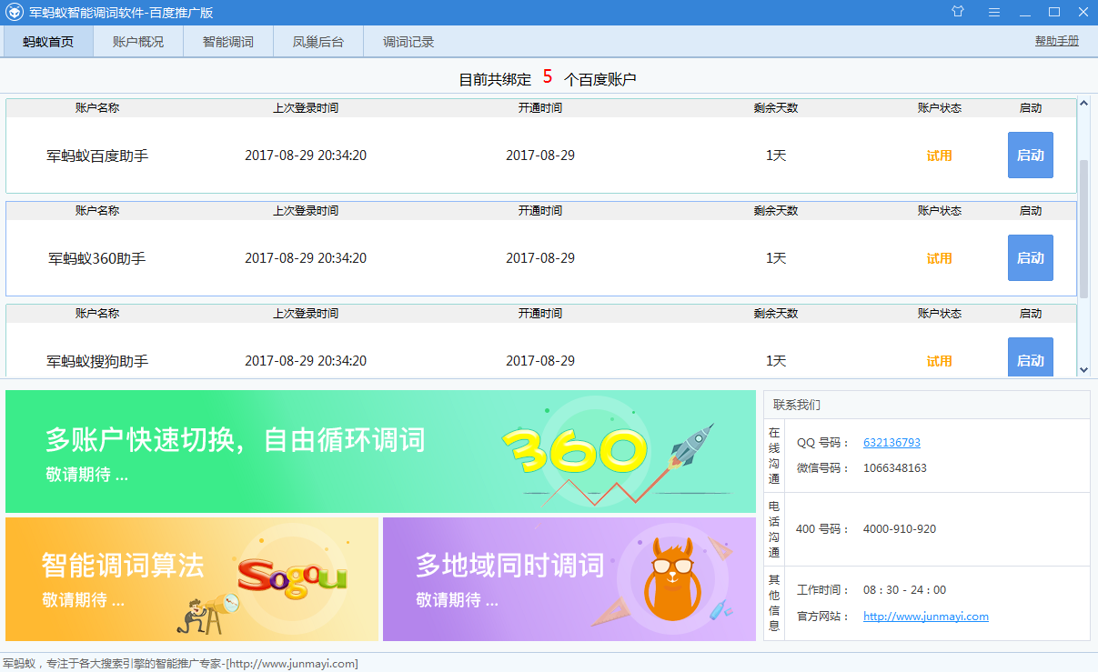
Task: Click the last login time of 军蚂蚁搜狗助手
Action: (x=306, y=361)
